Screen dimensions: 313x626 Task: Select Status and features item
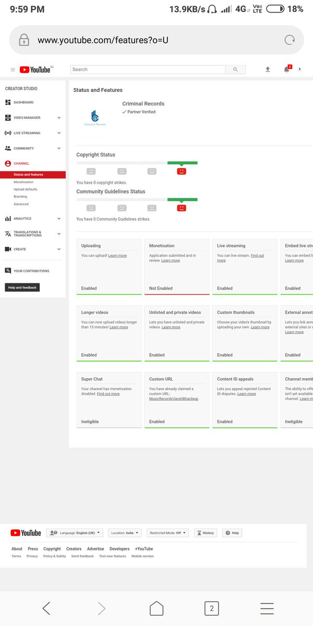(33, 175)
